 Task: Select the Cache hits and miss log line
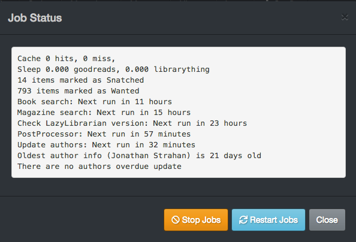click(67, 59)
